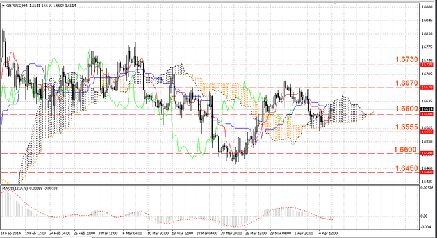Click the -0.004 MACD scale value
The image size is (437, 238).
(x=425, y=226)
